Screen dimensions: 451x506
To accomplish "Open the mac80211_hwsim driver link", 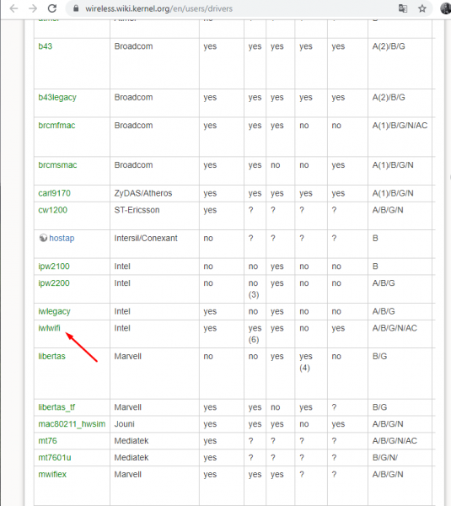I will point(72,424).
